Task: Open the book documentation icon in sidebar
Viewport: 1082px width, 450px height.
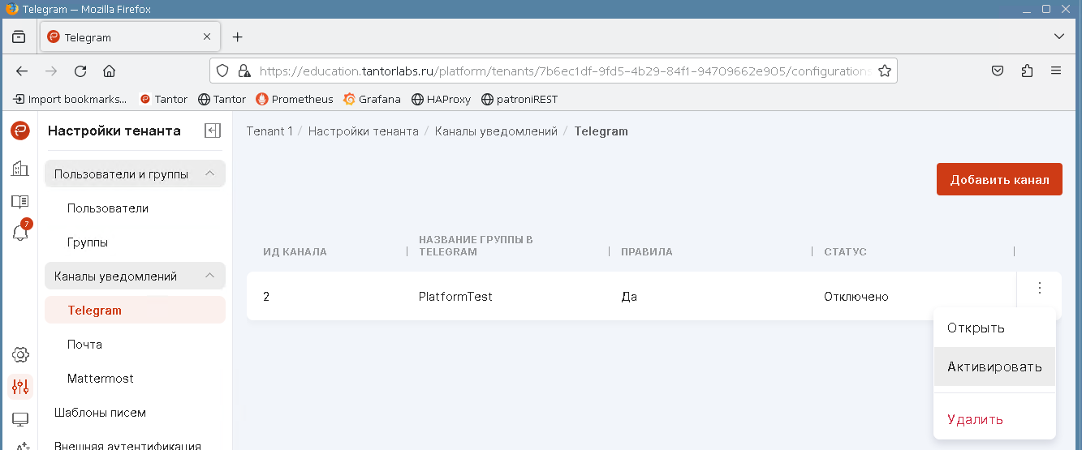Action: (20, 201)
